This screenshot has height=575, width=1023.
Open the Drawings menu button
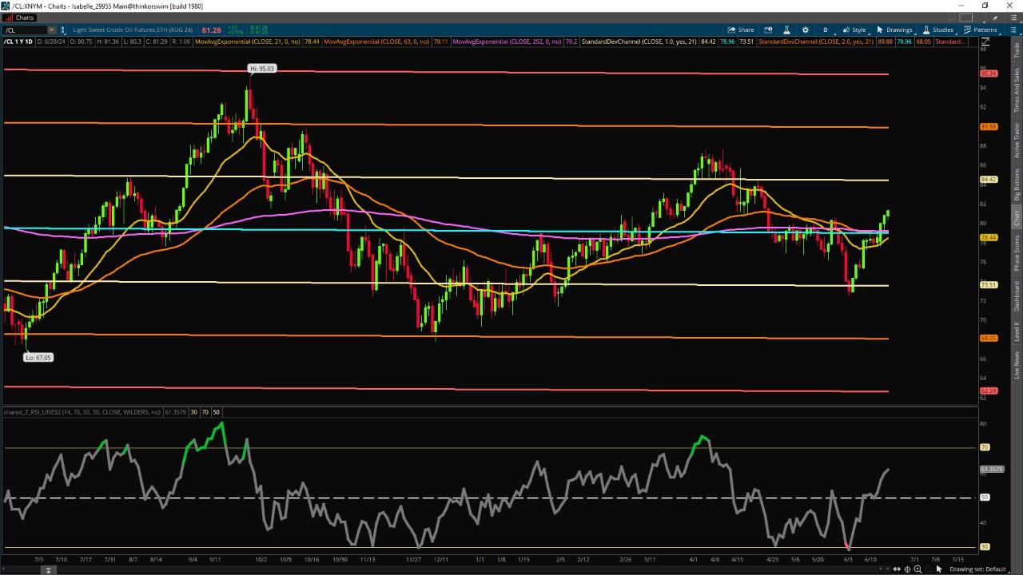[x=894, y=30]
